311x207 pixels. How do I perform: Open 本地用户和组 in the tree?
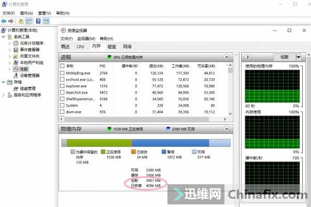[x=32, y=63]
